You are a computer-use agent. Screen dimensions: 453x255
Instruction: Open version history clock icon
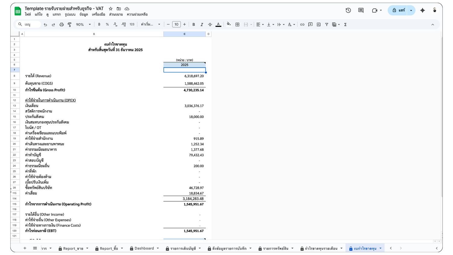348,10
